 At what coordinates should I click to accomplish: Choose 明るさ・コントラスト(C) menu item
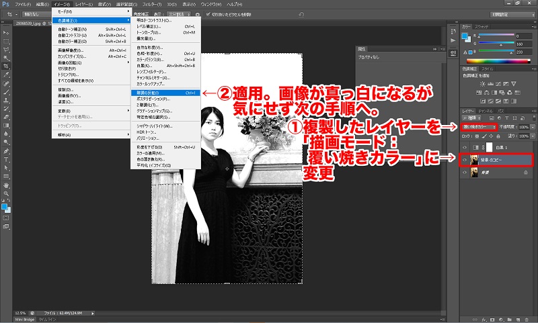[165, 21]
